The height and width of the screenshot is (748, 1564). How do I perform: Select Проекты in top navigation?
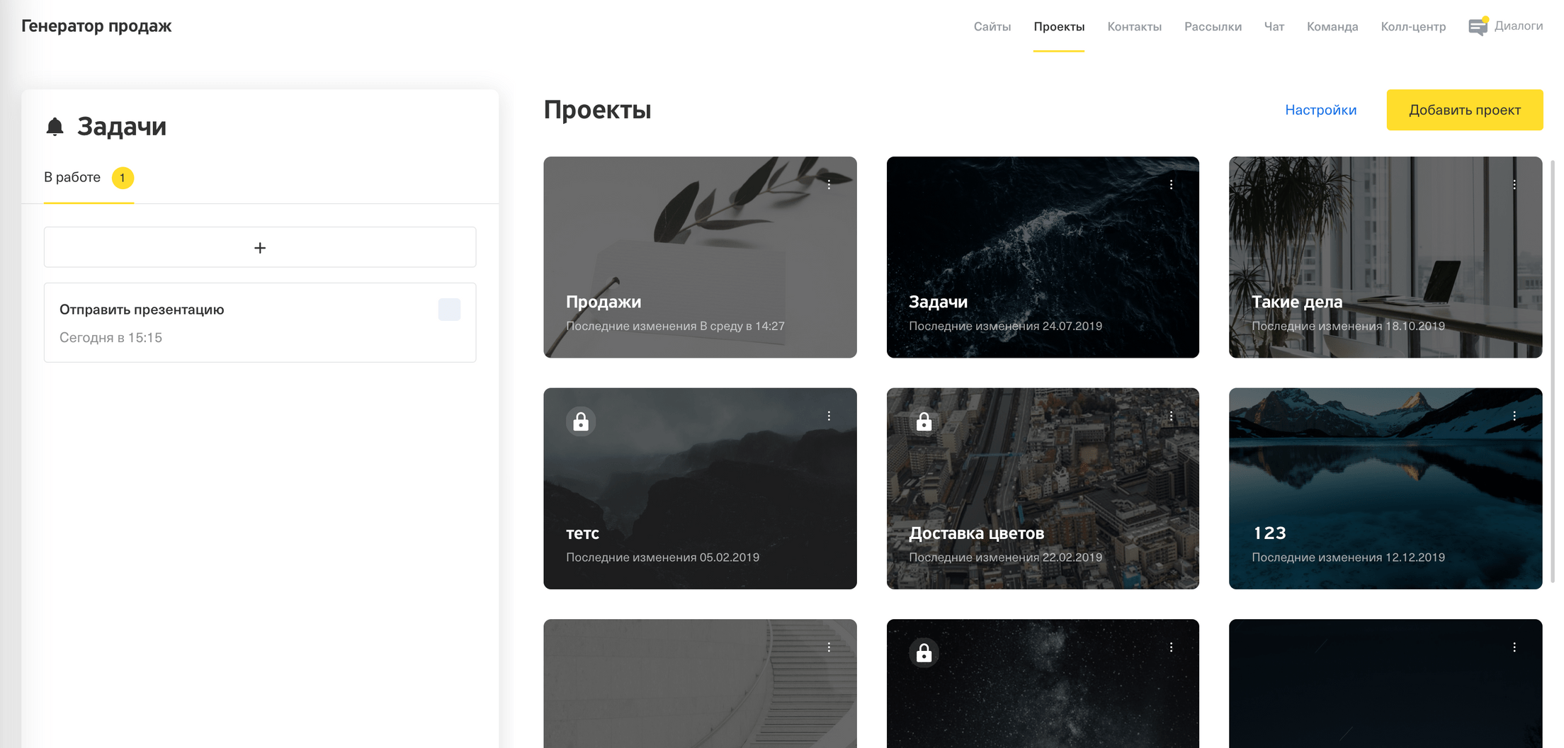1059,26
